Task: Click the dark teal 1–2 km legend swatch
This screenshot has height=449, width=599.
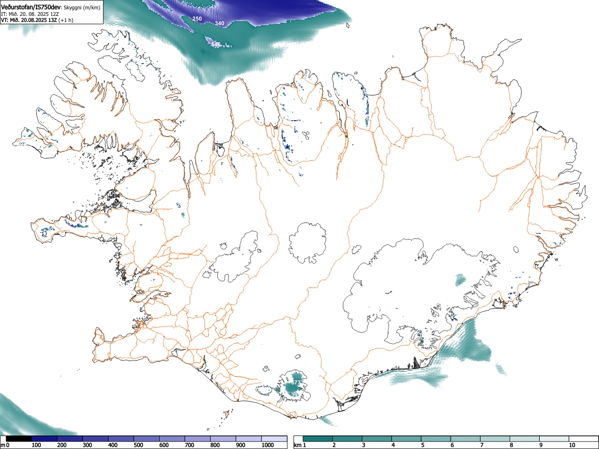Action: tap(318, 439)
